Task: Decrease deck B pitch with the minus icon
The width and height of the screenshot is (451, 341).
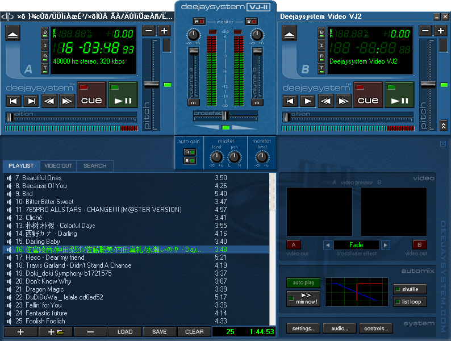Action: point(425,31)
